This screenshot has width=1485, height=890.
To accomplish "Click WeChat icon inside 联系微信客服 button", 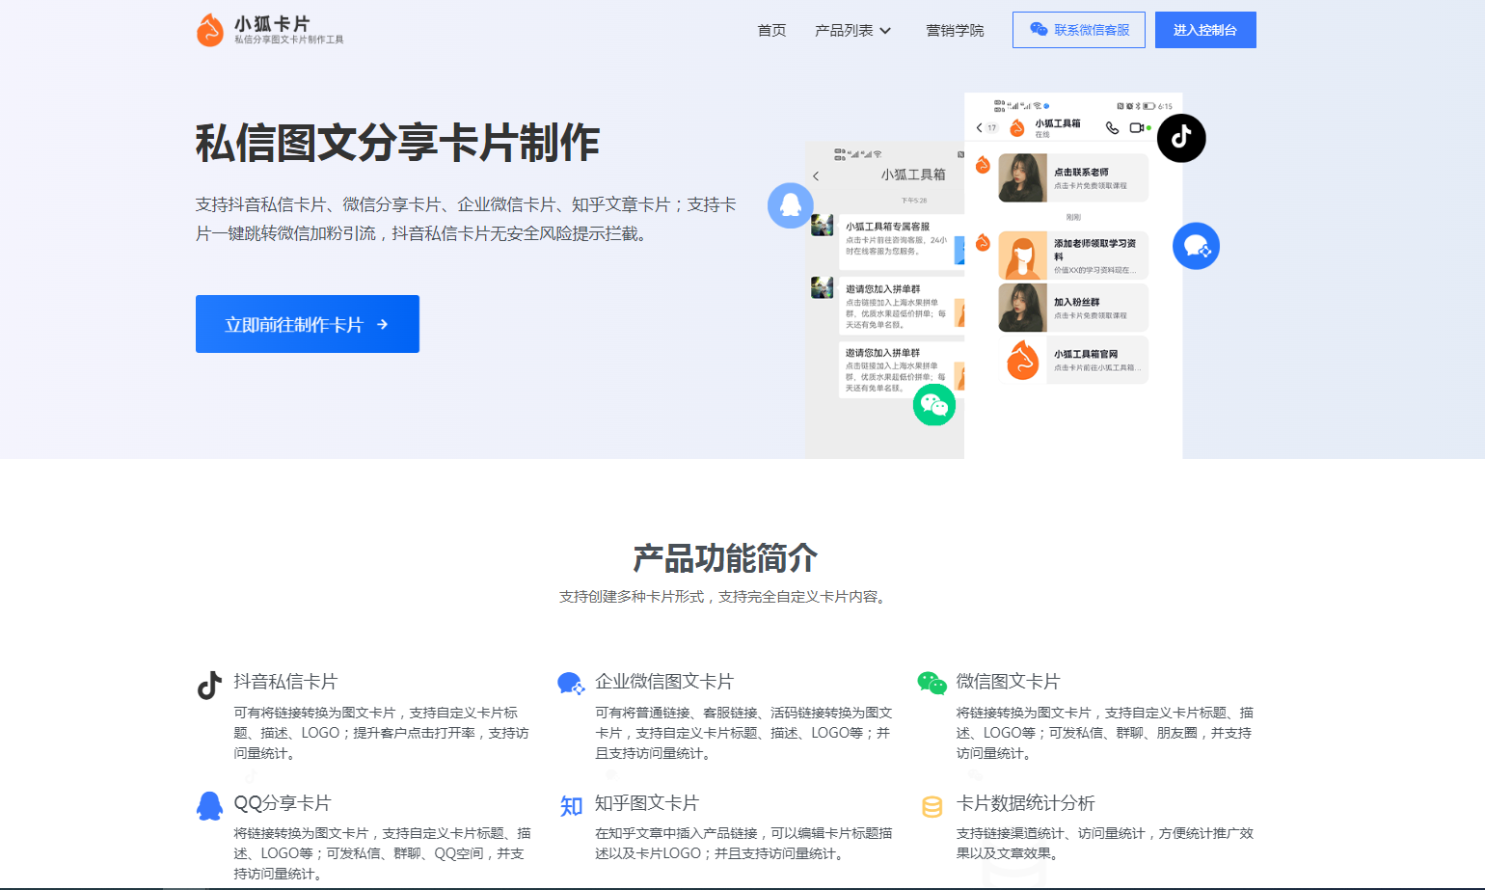I will tap(1039, 30).
